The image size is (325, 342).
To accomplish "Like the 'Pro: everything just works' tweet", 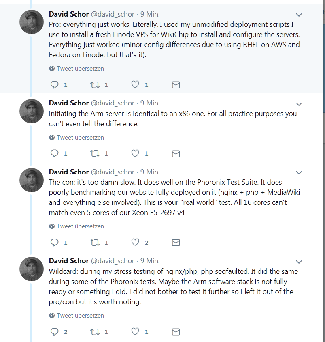I will [x=136, y=85].
